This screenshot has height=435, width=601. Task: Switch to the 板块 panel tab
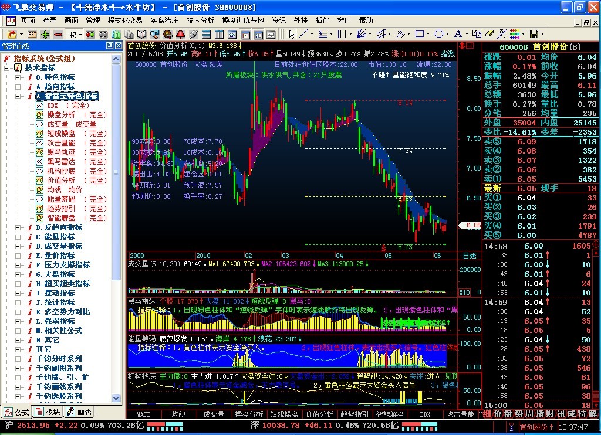(x=48, y=412)
